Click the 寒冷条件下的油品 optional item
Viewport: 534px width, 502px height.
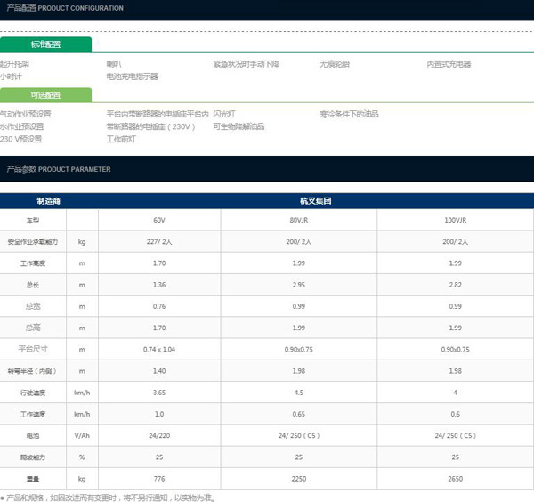pyautogui.click(x=349, y=114)
